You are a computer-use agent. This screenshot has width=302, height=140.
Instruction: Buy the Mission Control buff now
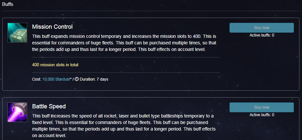coord(262,28)
